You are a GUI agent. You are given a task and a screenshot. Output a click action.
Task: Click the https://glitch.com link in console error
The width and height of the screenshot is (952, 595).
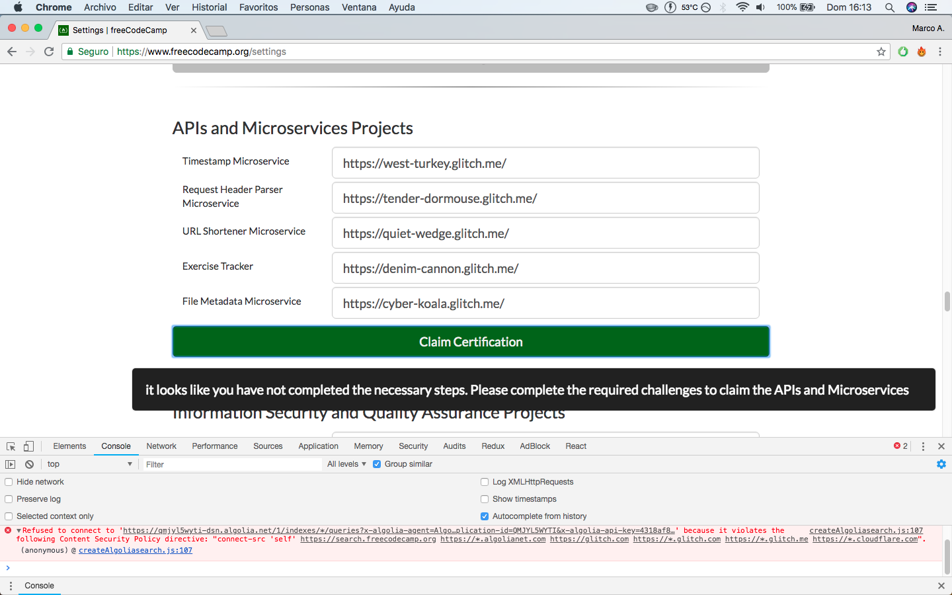[x=589, y=539]
